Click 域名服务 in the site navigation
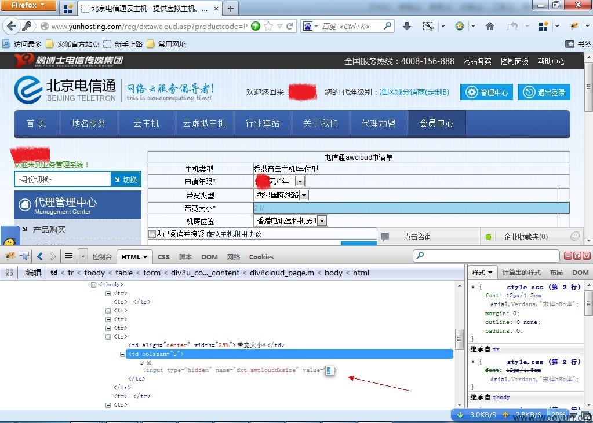Screen dimensions: 593x423 click(89, 123)
